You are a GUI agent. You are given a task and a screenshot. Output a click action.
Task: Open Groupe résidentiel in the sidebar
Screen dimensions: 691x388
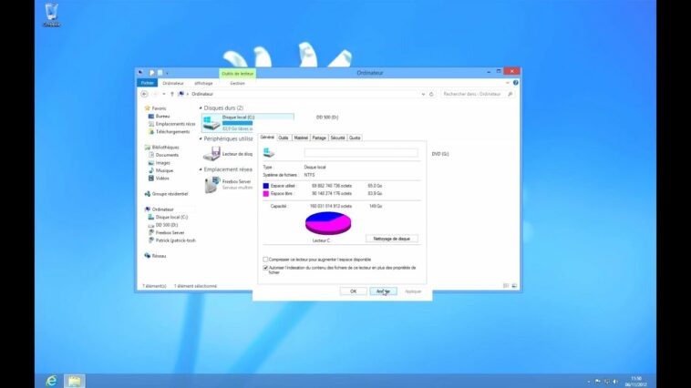(167, 193)
